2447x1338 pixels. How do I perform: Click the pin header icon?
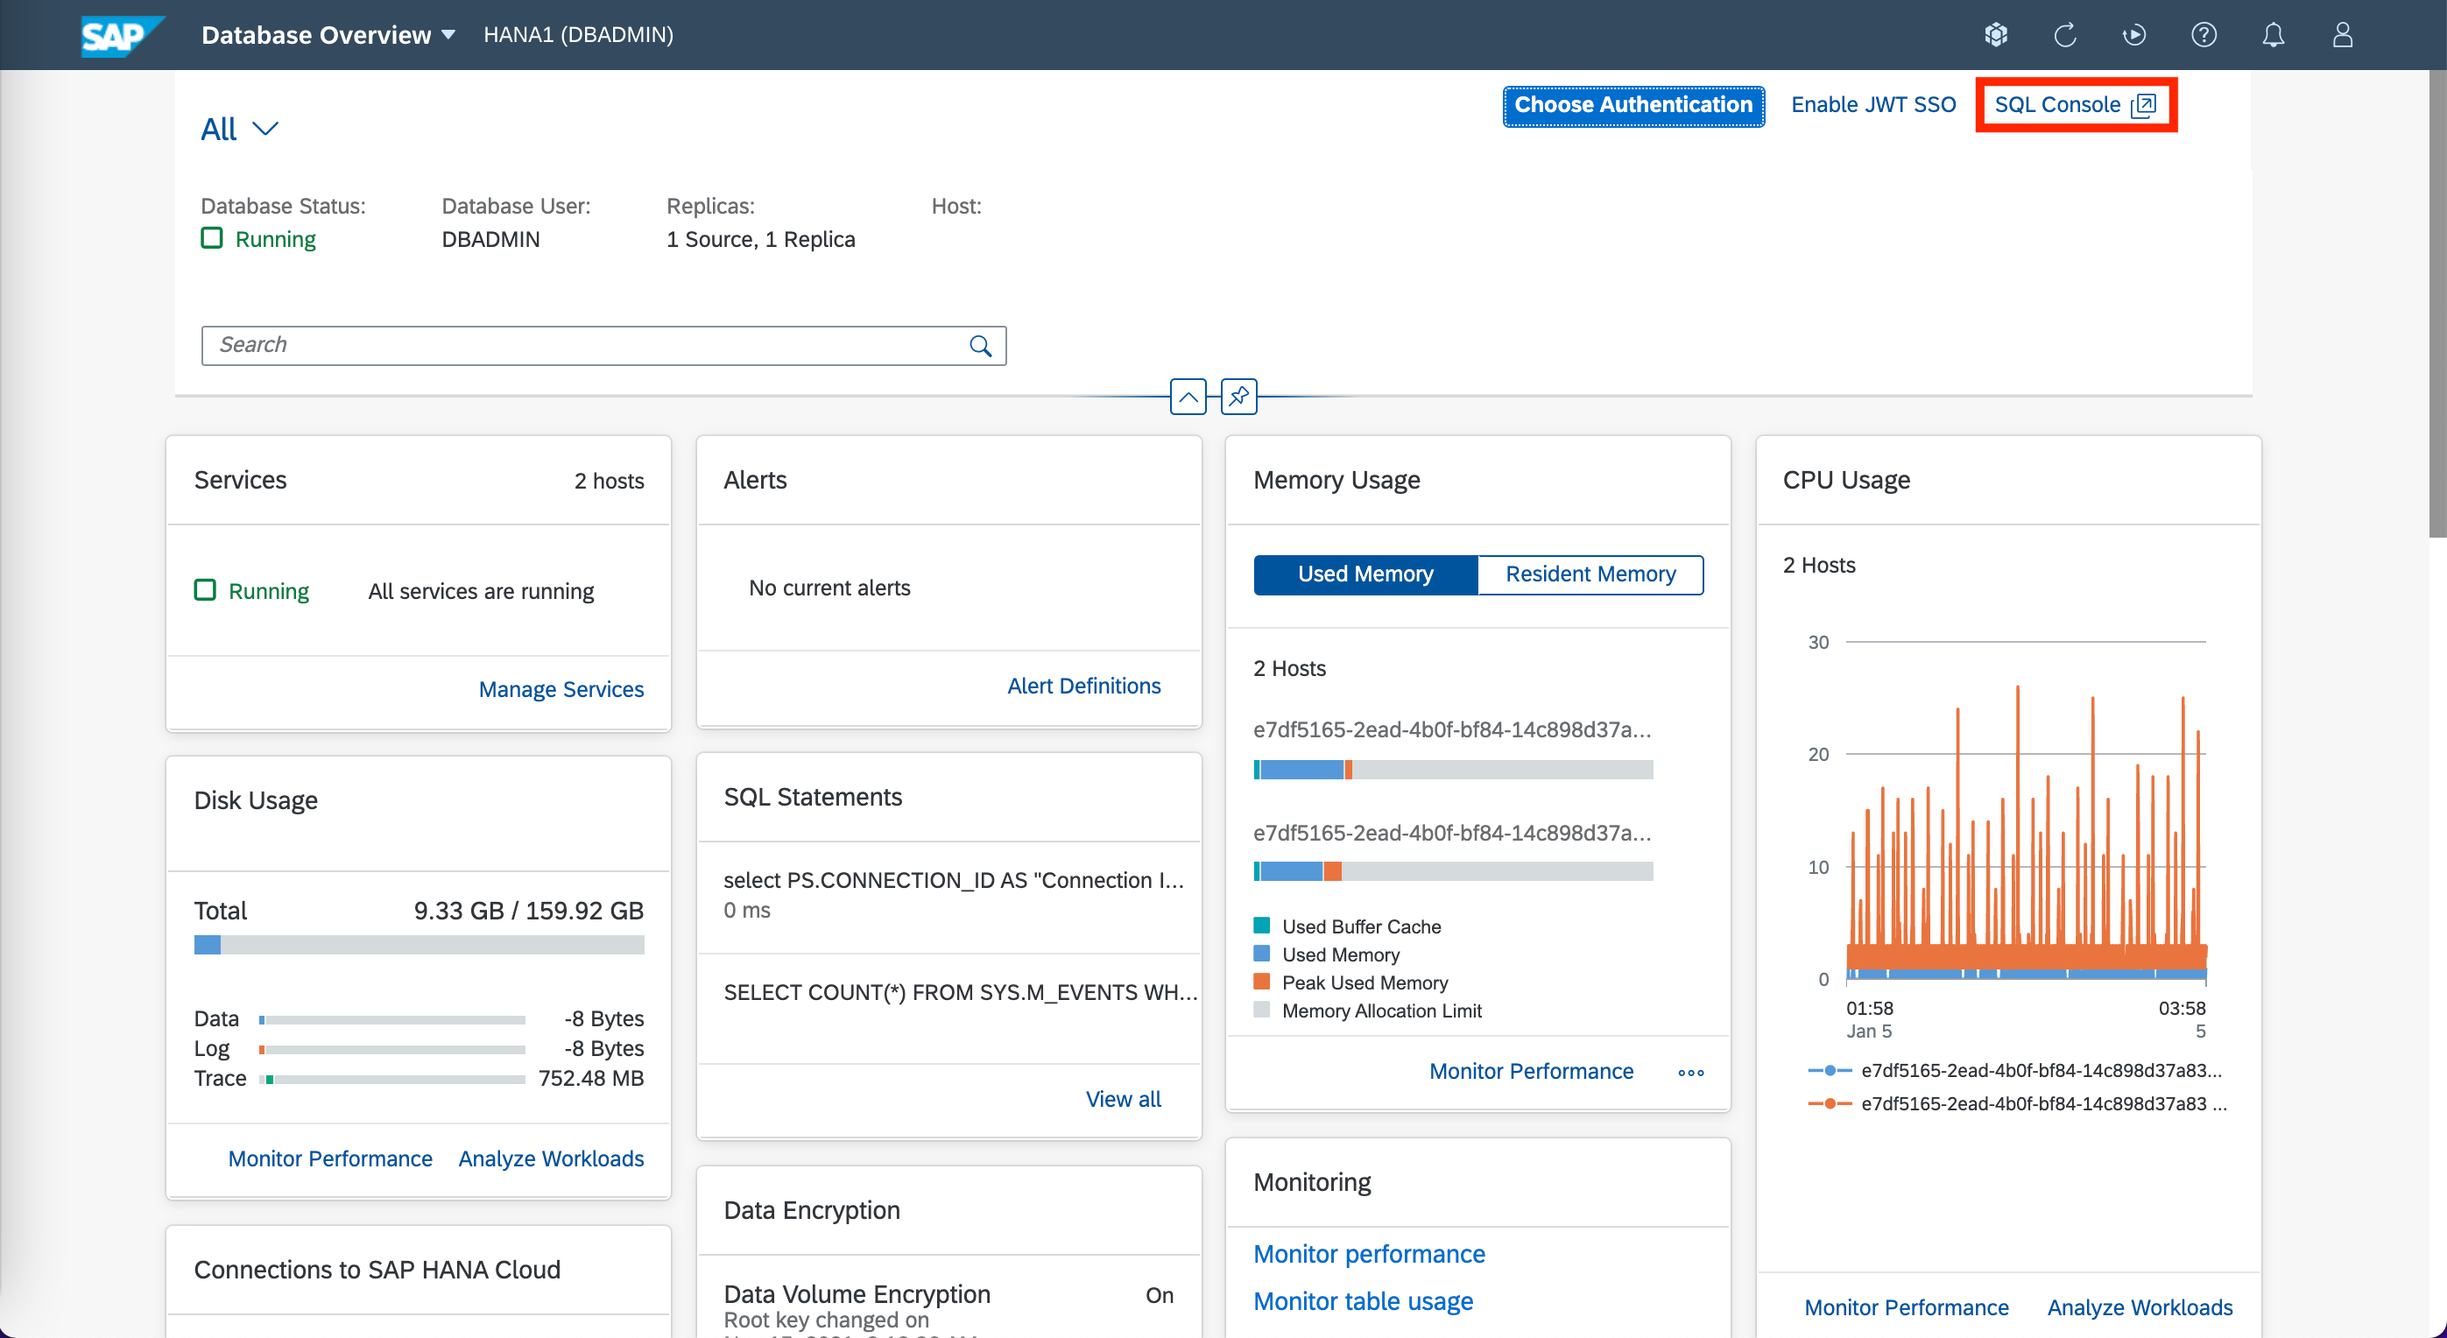(1238, 397)
